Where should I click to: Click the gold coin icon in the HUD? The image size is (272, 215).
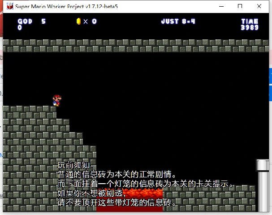(78, 21)
